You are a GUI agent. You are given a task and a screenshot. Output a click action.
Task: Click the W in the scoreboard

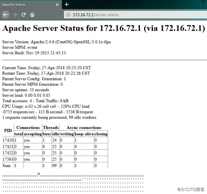click(39, 174)
